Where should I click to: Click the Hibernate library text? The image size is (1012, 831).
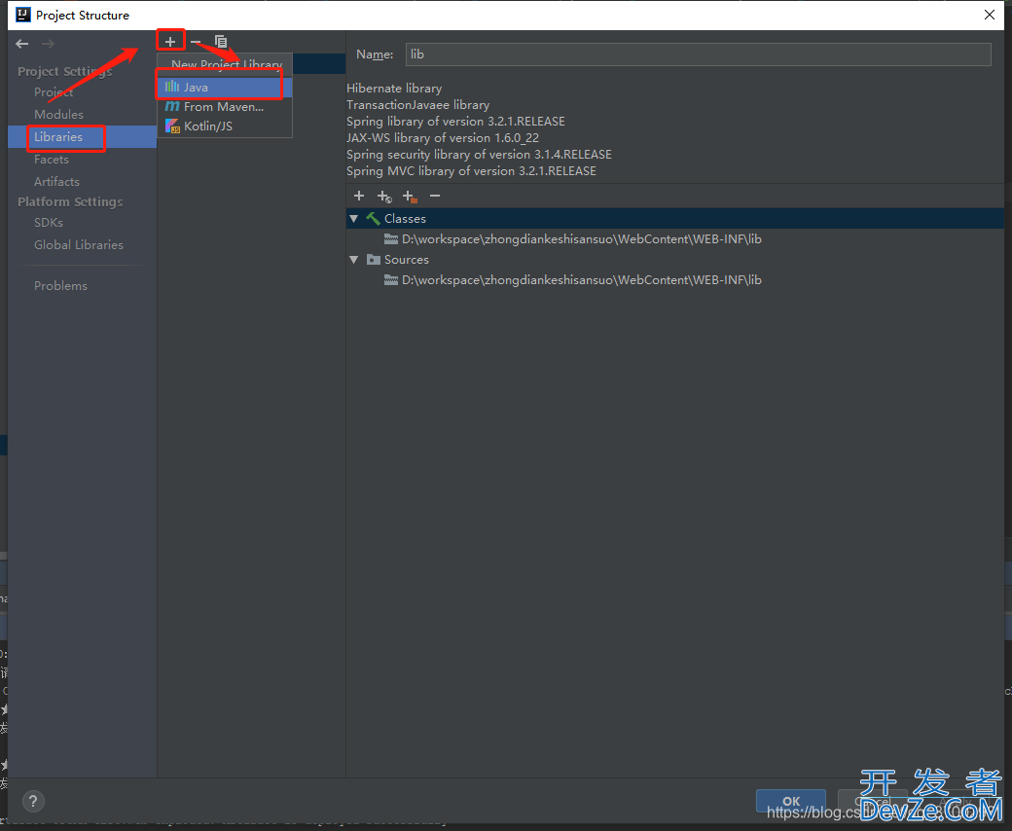[394, 89]
